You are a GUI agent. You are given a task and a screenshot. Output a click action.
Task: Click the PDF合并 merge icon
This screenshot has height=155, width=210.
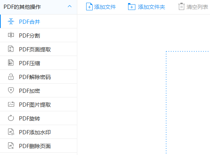click(x=11, y=21)
